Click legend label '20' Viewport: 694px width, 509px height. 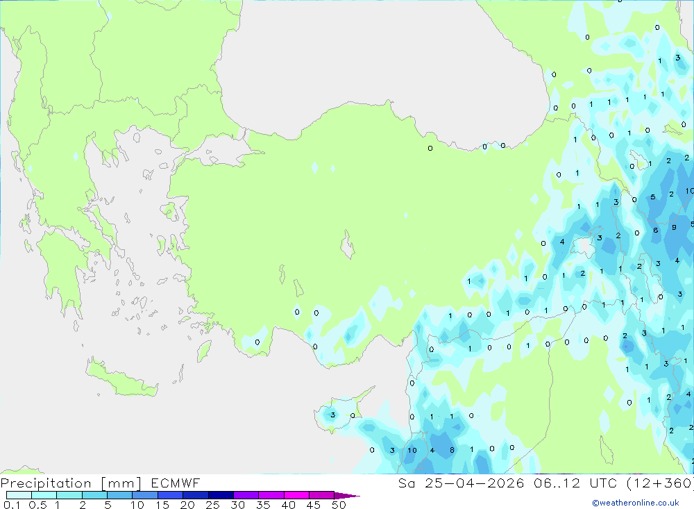coord(187,505)
